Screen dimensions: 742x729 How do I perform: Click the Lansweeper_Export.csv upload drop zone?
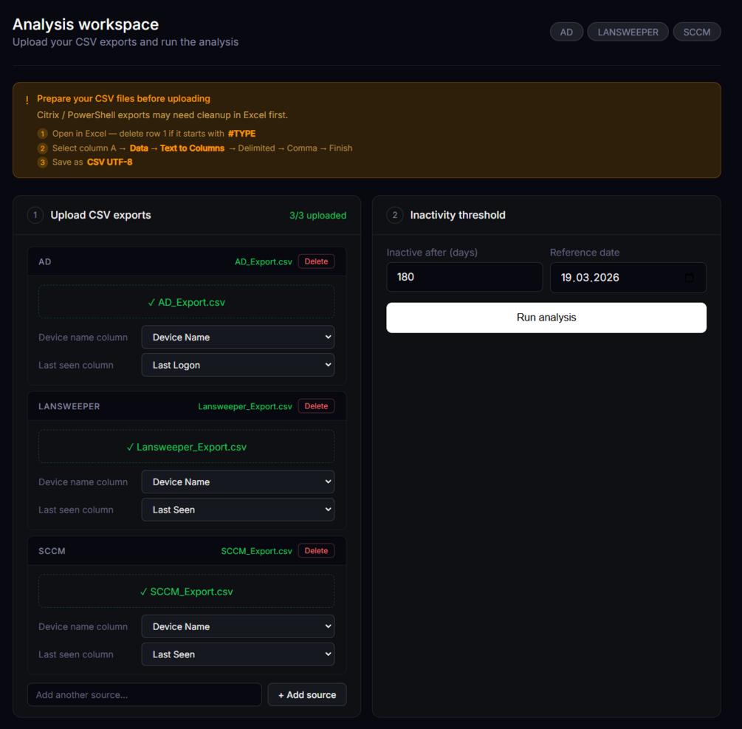[x=186, y=447]
